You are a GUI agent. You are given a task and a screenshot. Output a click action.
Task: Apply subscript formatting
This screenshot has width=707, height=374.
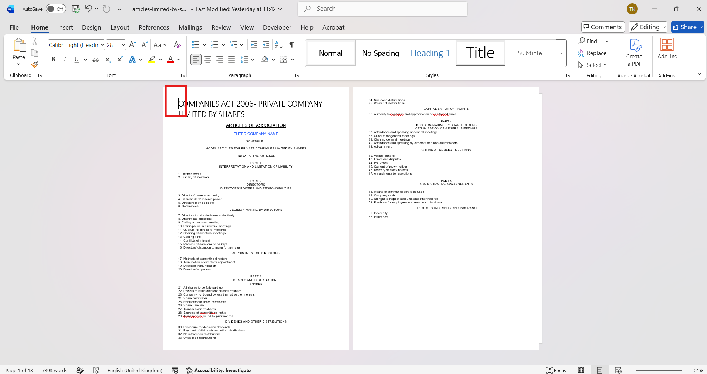pyautogui.click(x=108, y=60)
